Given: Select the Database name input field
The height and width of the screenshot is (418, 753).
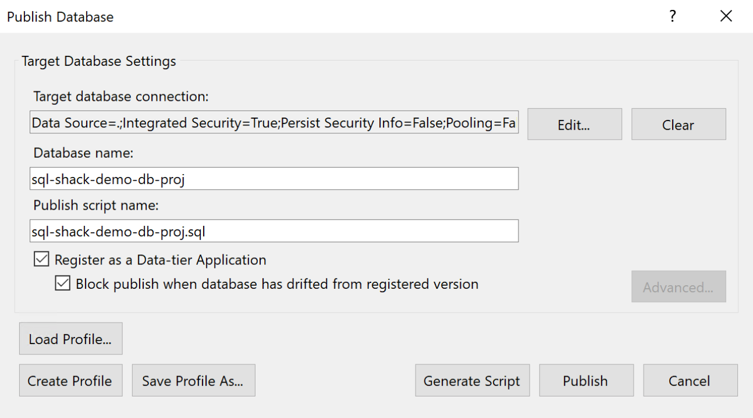Looking at the screenshot, I should click(x=274, y=178).
